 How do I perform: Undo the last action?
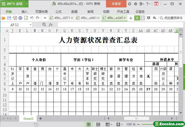pos(32,18)
